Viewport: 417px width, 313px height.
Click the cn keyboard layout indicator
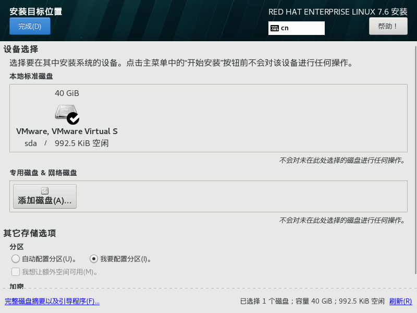coord(296,28)
